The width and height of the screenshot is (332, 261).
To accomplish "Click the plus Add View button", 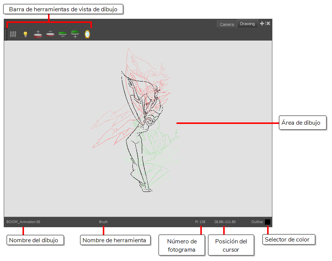I will point(262,24).
